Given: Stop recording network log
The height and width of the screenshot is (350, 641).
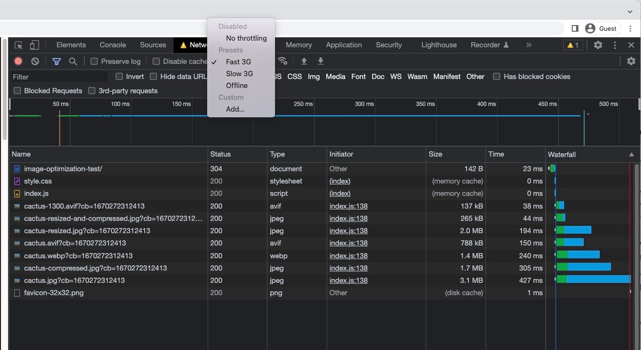Looking at the screenshot, I should 19,61.
